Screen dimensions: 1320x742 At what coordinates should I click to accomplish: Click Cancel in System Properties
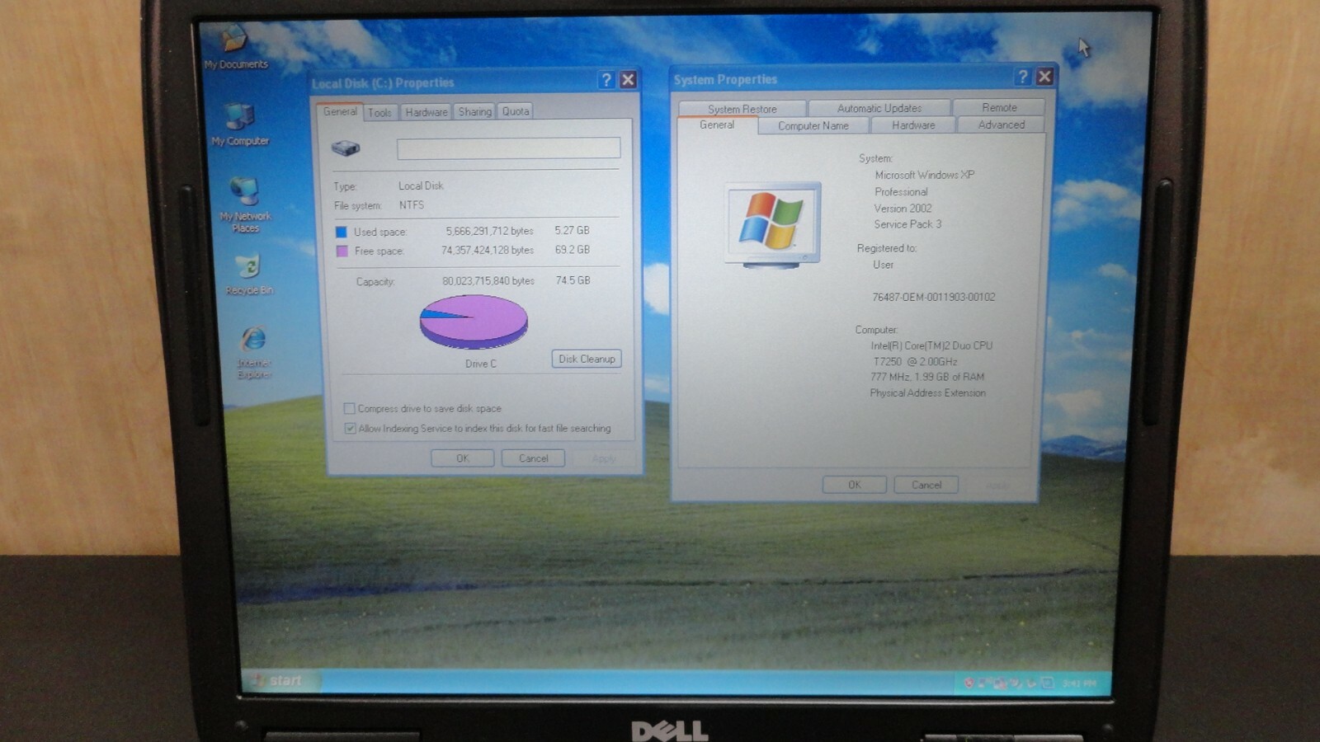click(926, 485)
